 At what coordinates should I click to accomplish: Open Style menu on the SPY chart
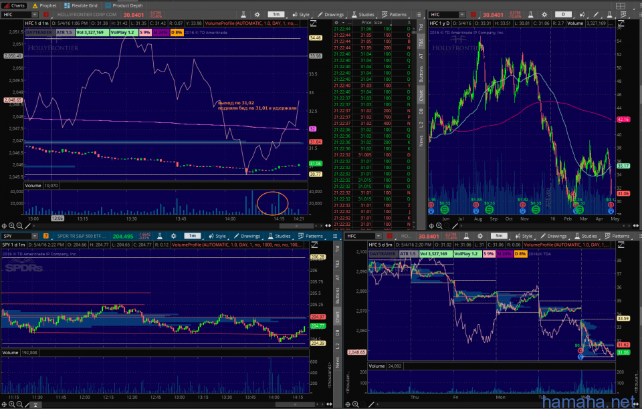[217, 236]
